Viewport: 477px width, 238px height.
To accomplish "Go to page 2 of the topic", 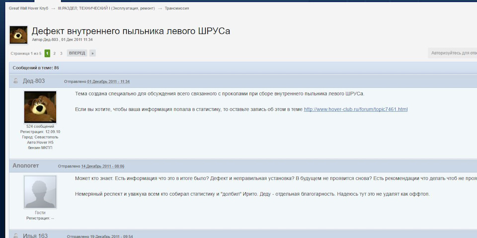I will [55, 53].
